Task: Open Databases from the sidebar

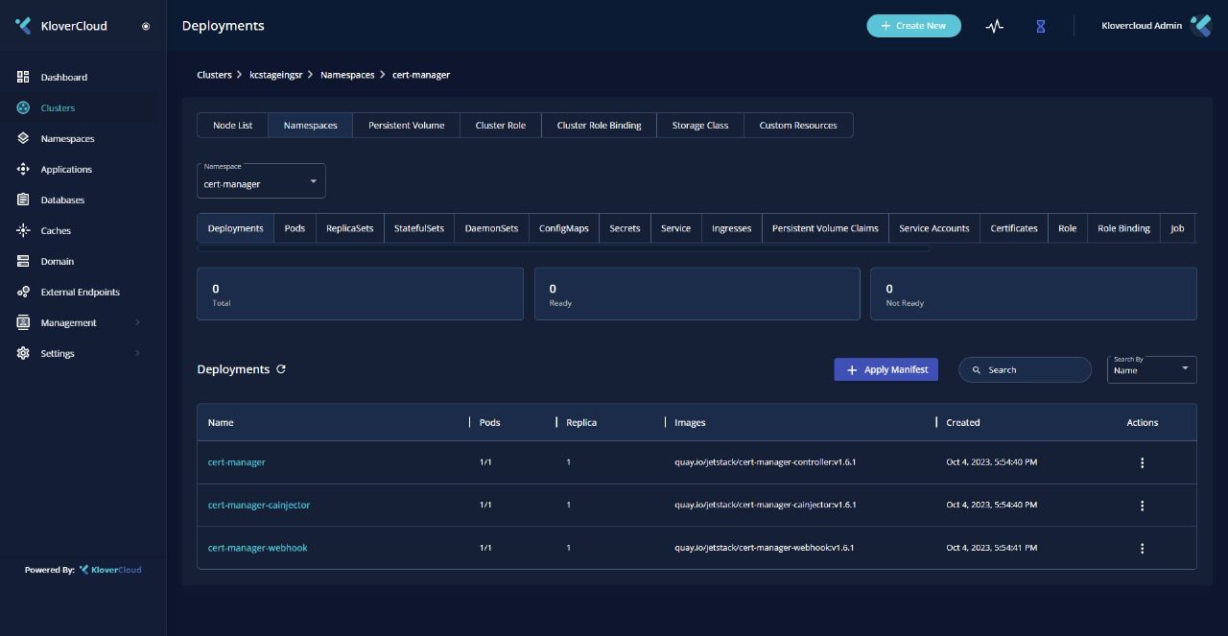Action: (x=62, y=200)
